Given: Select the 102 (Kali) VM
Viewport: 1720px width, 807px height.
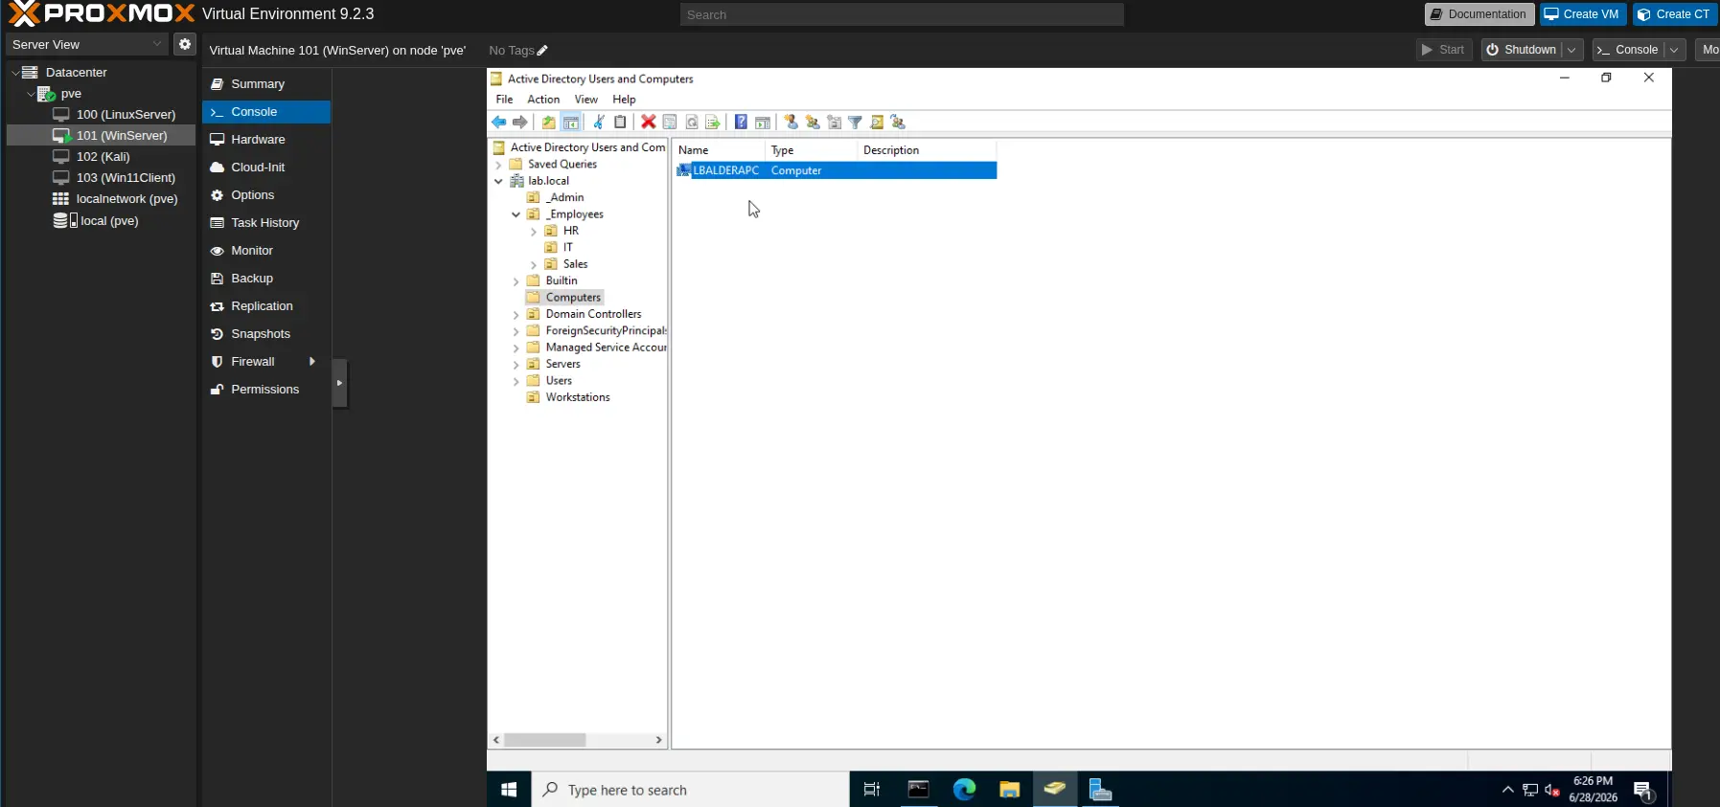Looking at the screenshot, I should (x=103, y=157).
